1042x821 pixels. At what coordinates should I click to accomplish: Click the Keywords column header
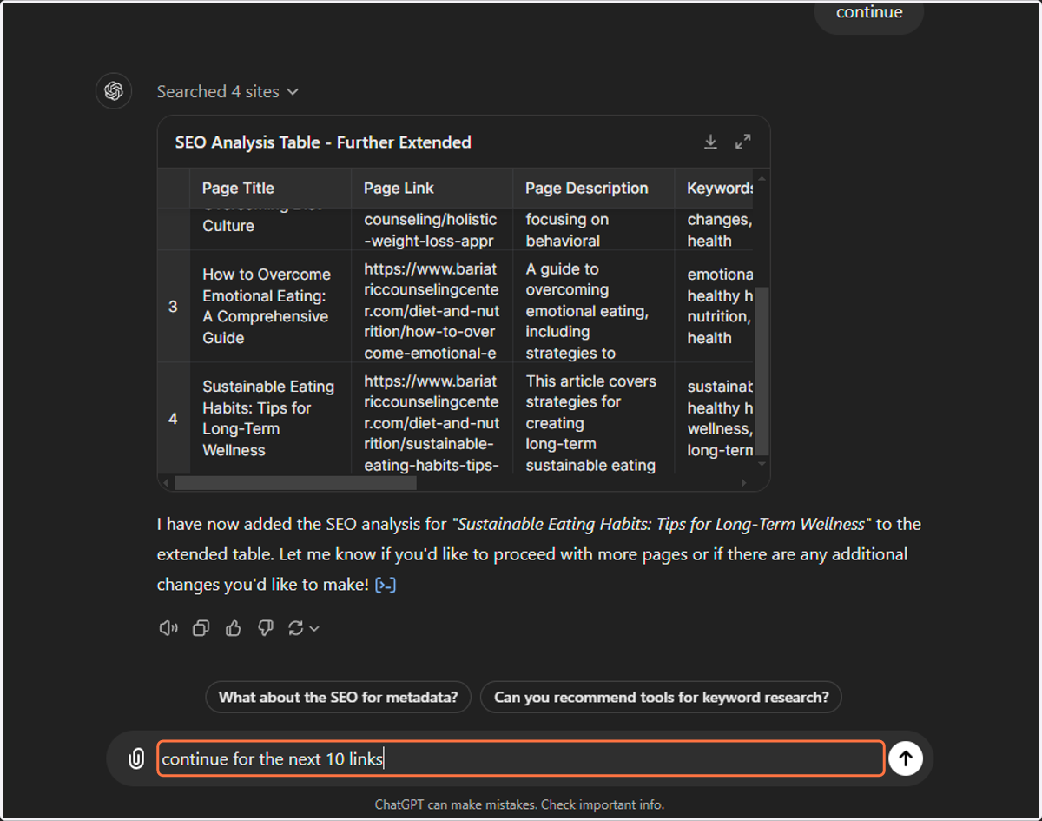715,188
